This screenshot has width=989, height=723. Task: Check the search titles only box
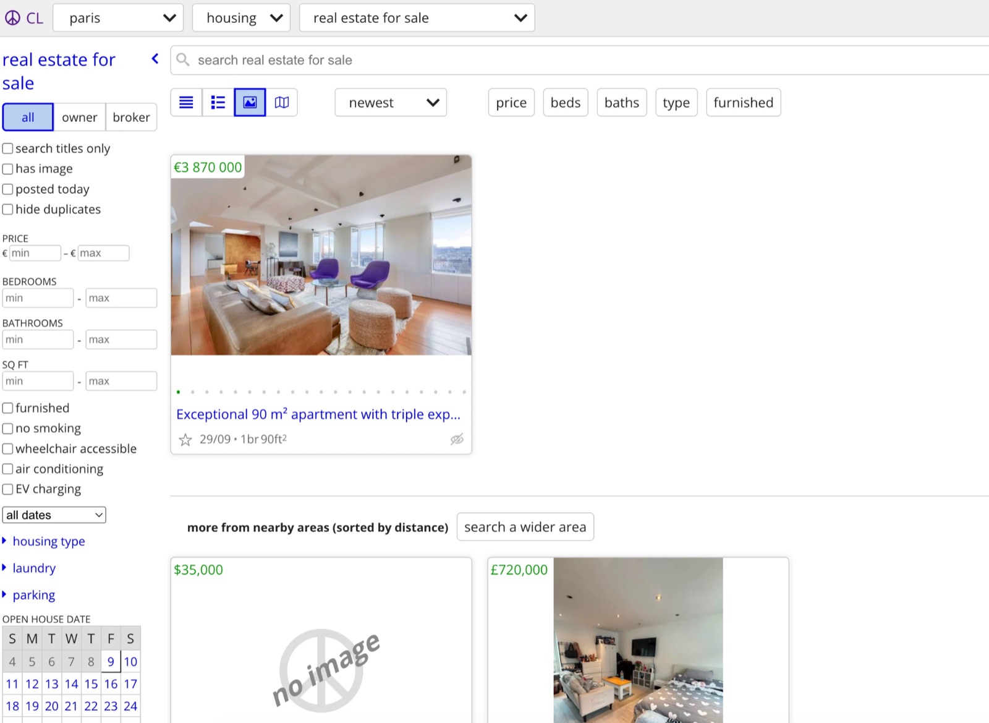pos(7,148)
